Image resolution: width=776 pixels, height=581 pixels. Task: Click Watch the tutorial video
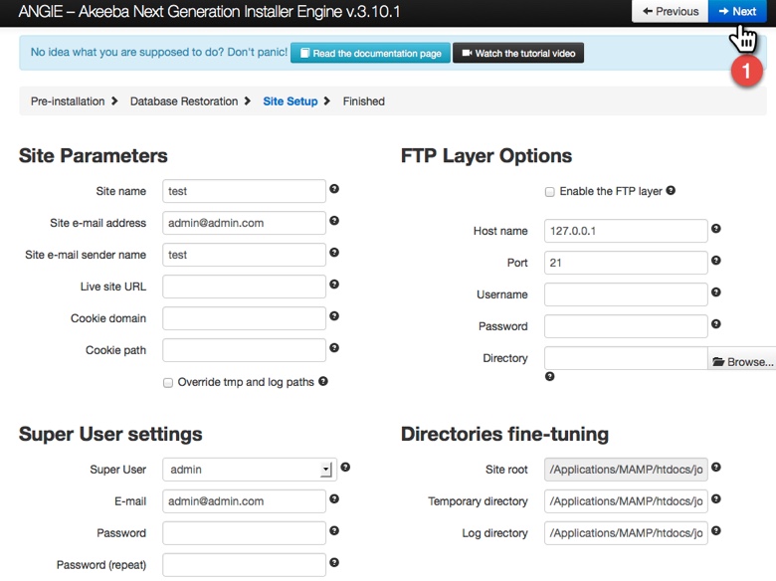tap(518, 53)
